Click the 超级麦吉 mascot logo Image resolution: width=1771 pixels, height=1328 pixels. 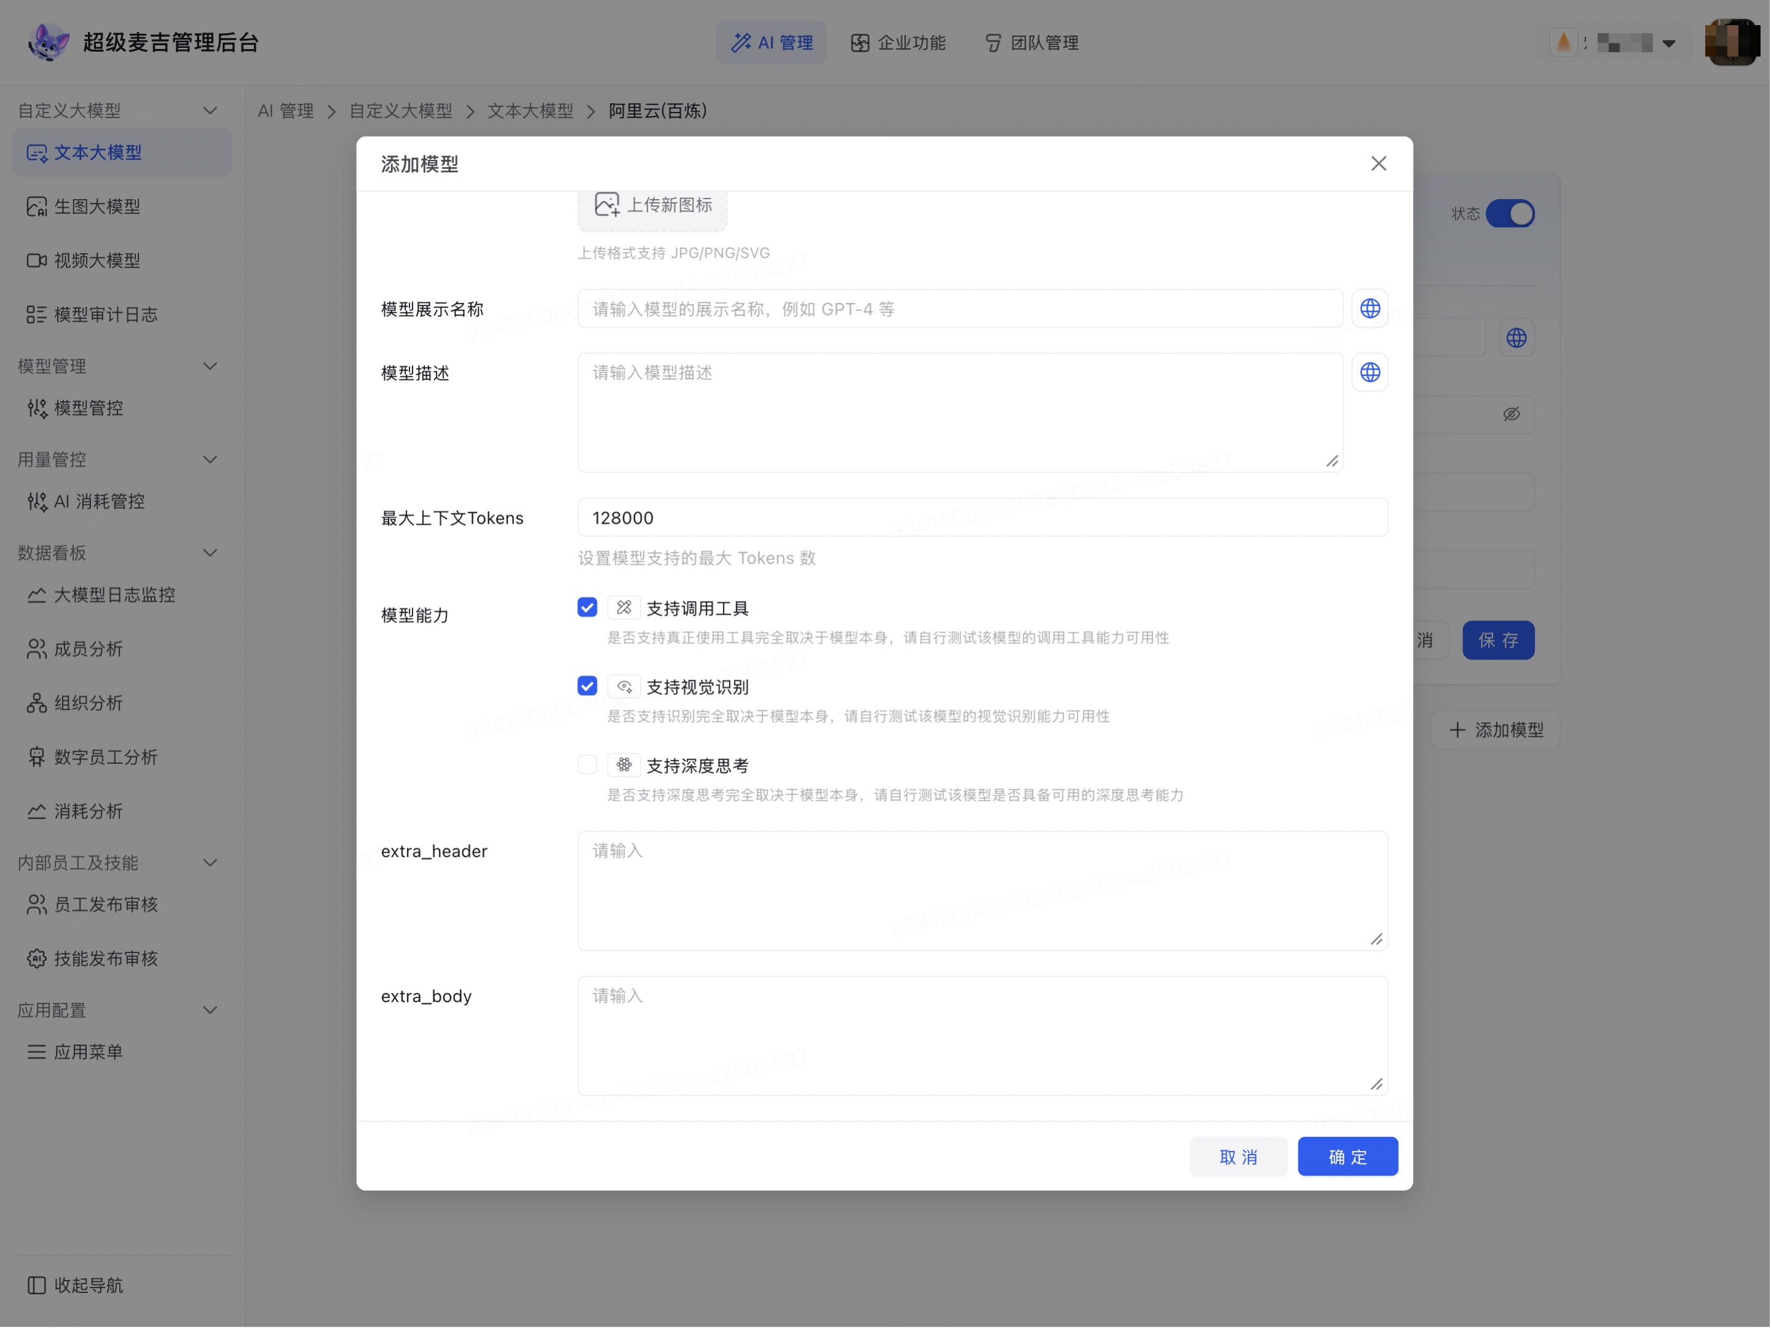(x=49, y=42)
